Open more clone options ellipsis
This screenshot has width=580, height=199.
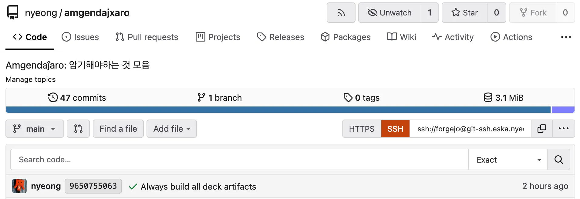[563, 129]
